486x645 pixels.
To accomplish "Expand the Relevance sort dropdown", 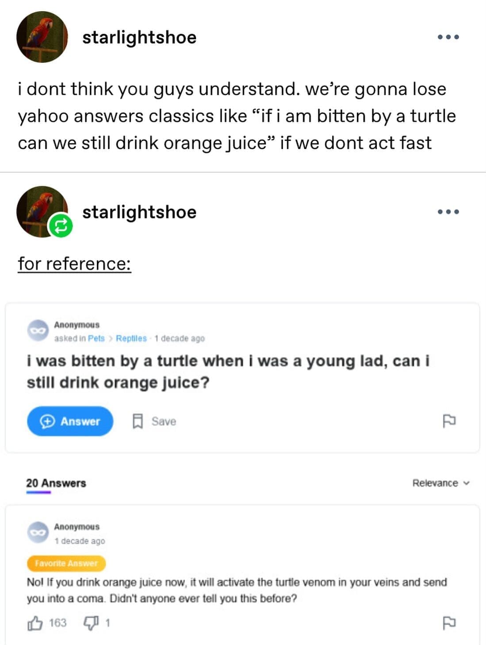I will point(440,483).
